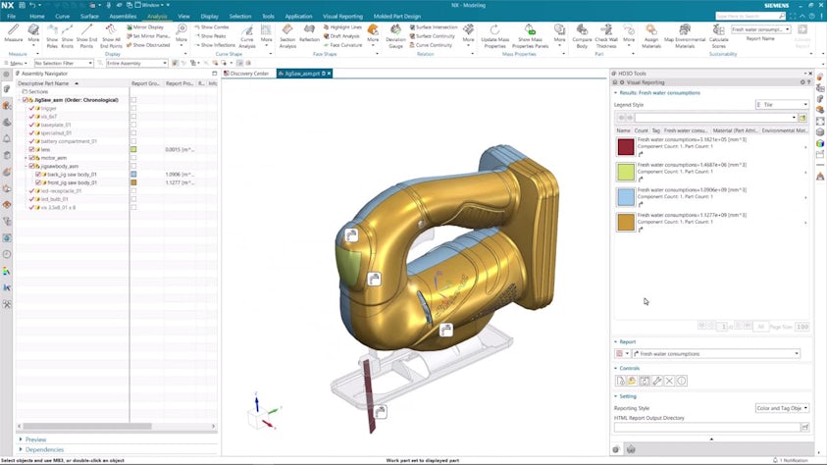Click the Reflection analysis icon

(309, 33)
